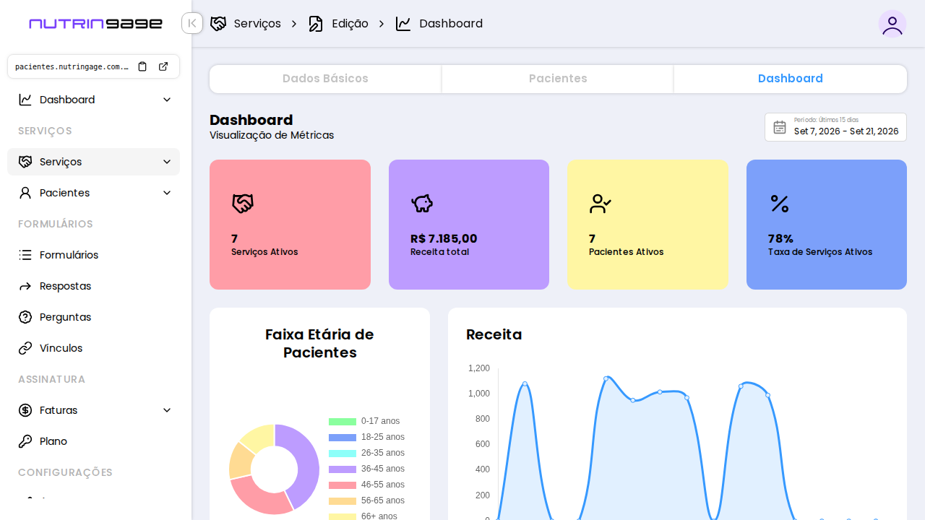This screenshot has height=520, width=925.
Task: Click the percent icon on Taxa card
Action: pyautogui.click(x=780, y=204)
